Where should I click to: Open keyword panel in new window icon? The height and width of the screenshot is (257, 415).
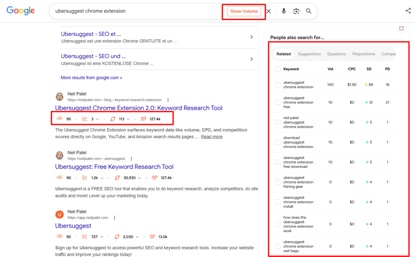(x=402, y=28)
